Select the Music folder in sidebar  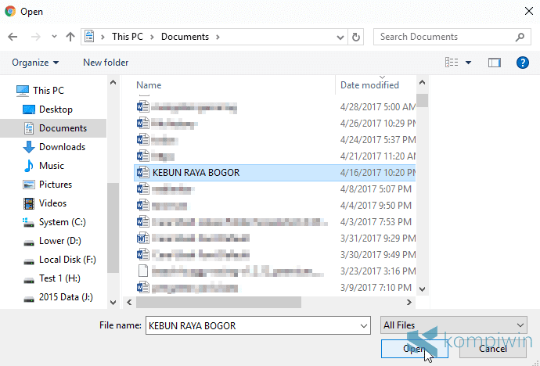pyautogui.click(x=51, y=166)
